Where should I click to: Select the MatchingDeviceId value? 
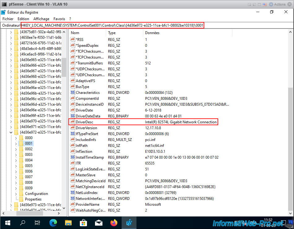(91, 181)
